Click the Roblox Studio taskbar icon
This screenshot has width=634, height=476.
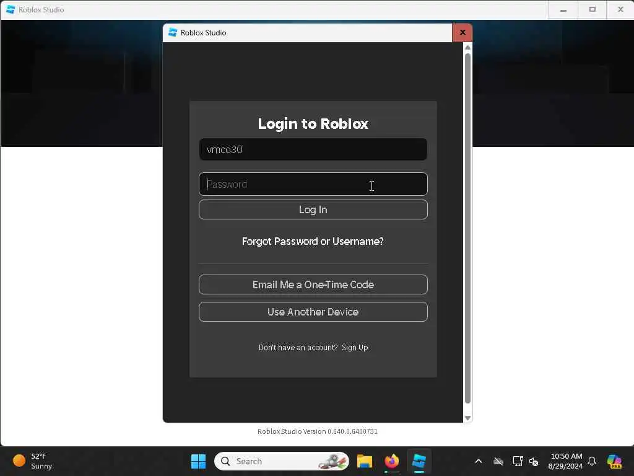[x=419, y=461]
